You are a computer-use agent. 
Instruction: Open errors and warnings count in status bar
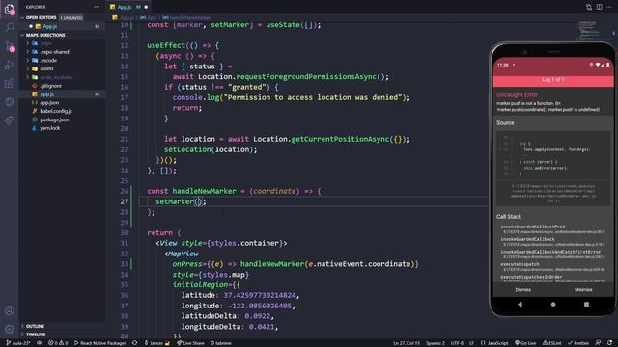point(58,343)
